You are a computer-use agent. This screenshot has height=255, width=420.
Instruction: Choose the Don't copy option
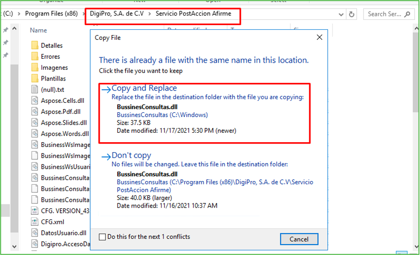(131, 155)
